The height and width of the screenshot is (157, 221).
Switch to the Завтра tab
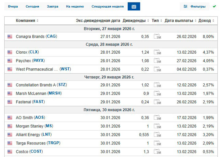(52, 6)
